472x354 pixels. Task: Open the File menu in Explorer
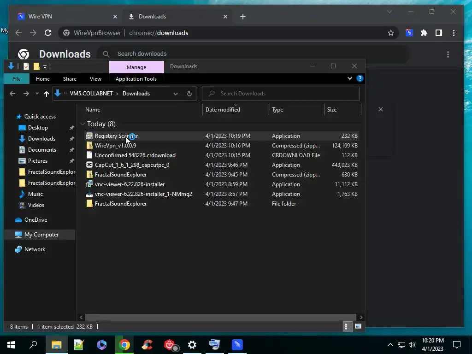(x=17, y=79)
